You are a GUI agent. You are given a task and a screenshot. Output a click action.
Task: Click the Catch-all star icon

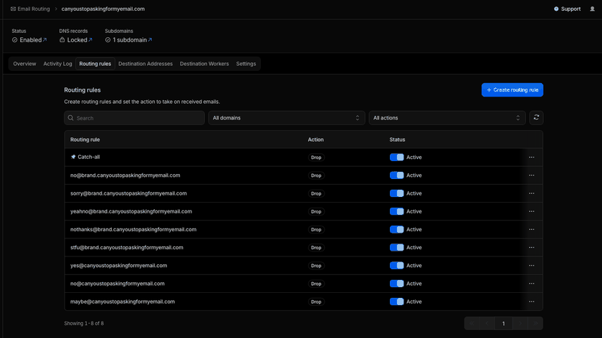(73, 157)
